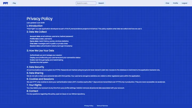Click the third parties sharing paragraph
Image resolution: width=192 pixels, height=108 pixels.
coord(83,76)
